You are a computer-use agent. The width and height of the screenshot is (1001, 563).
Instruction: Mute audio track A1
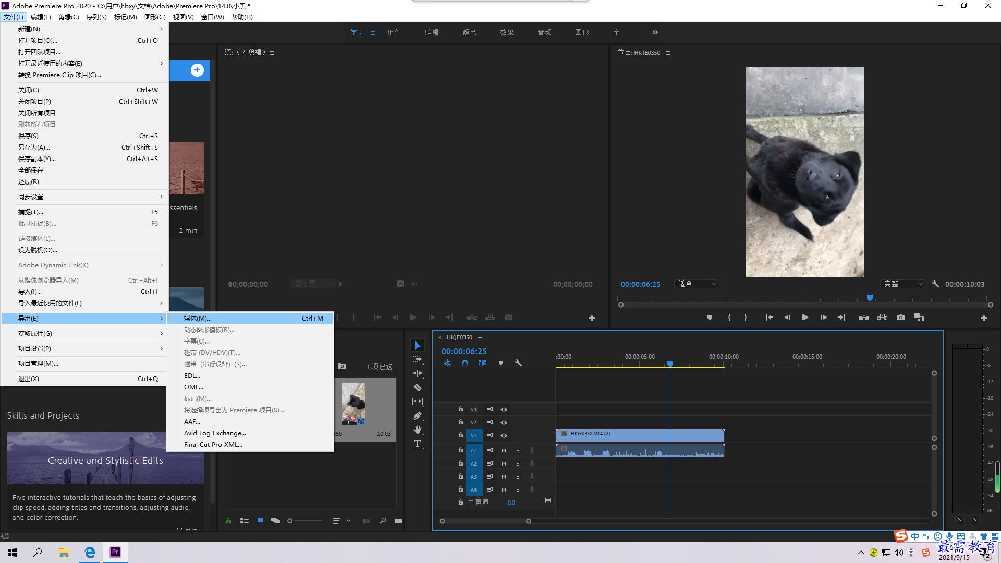coord(504,450)
